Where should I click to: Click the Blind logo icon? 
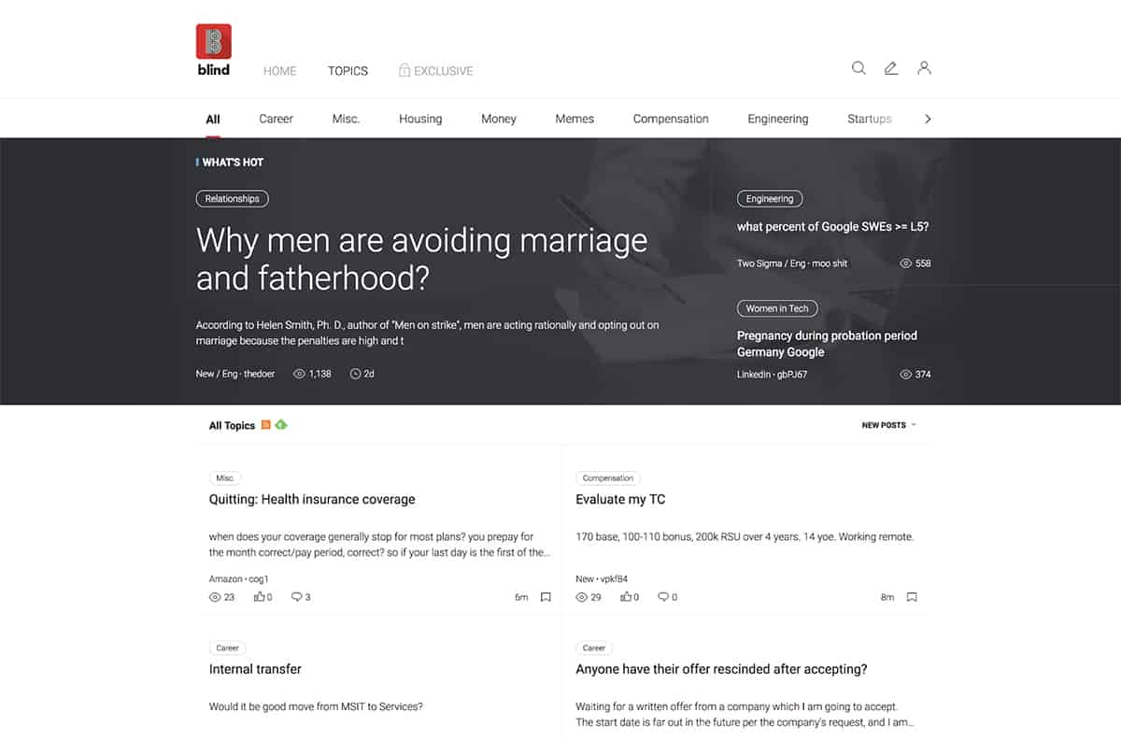tap(213, 43)
